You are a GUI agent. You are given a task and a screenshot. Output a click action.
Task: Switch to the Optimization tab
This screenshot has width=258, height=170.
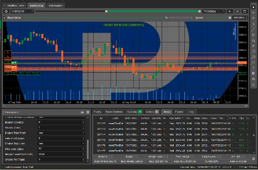pyautogui.click(x=55, y=6)
